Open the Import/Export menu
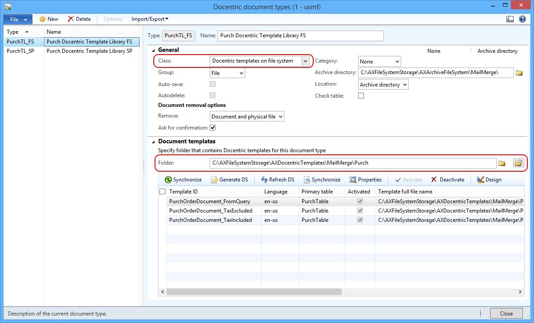534x323 pixels. tap(150, 19)
